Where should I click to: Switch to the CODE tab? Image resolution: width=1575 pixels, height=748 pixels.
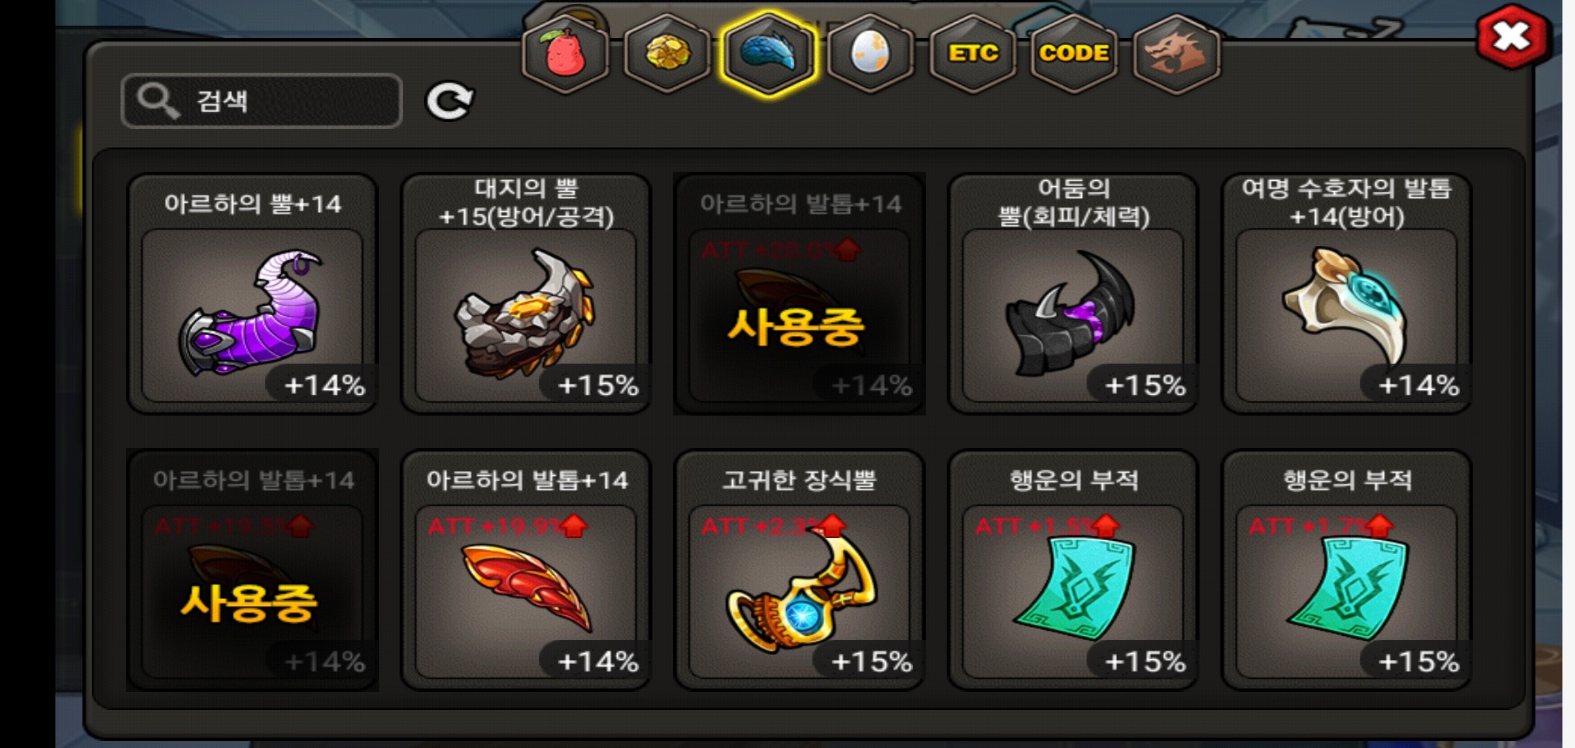pyautogui.click(x=1074, y=53)
